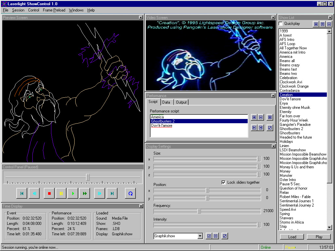
Task: Apply display setting checkmark icon
Action: coord(209,236)
